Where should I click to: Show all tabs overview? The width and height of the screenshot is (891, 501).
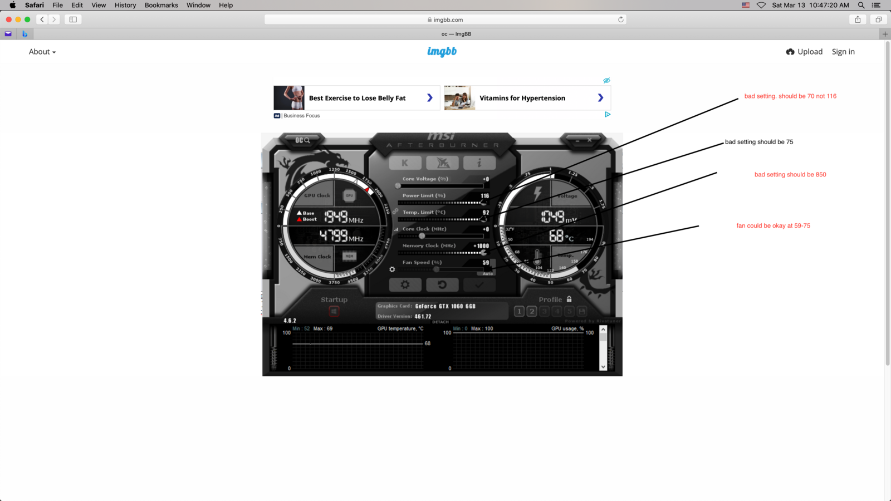[x=878, y=19]
